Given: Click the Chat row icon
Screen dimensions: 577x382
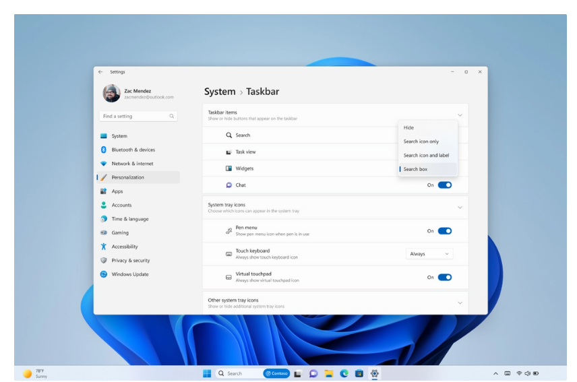Looking at the screenshot, I should [x=229, y=185].
